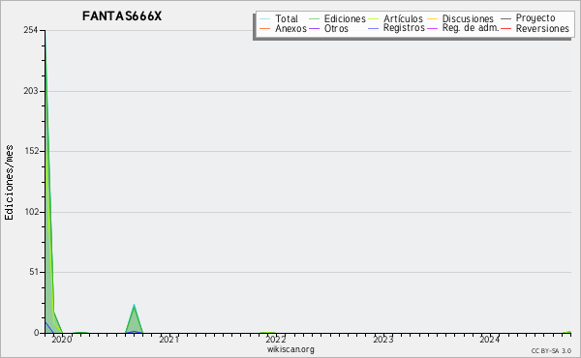Viewport: 581px width, 358px height.
Task: Select the Registros legend entry
Action: (396, 28)
